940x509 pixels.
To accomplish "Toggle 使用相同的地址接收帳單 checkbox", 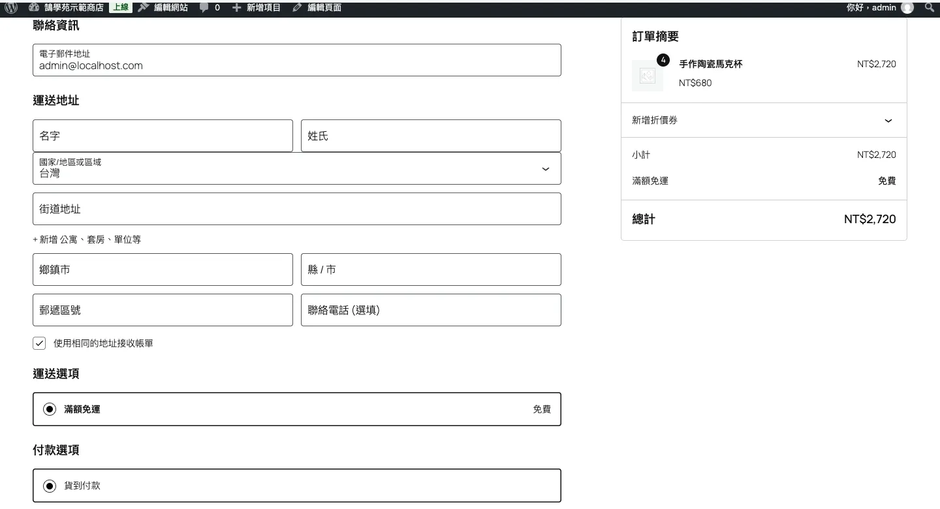I will (39, 343).
